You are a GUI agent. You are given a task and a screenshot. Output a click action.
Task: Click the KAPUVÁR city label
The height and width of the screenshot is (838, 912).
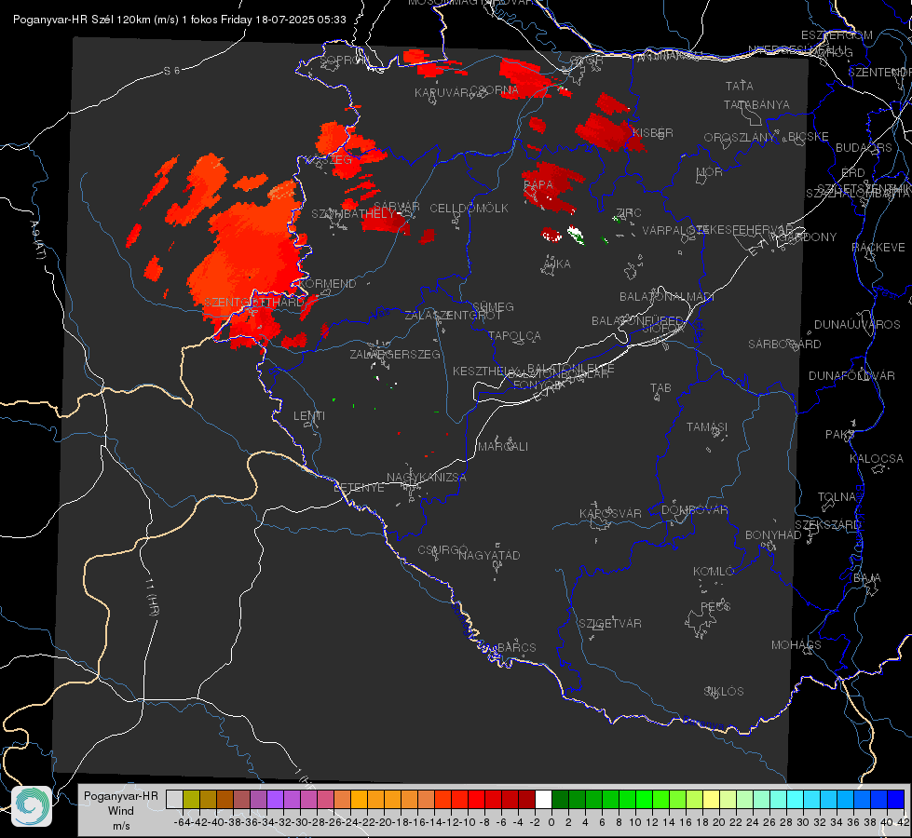442,93
